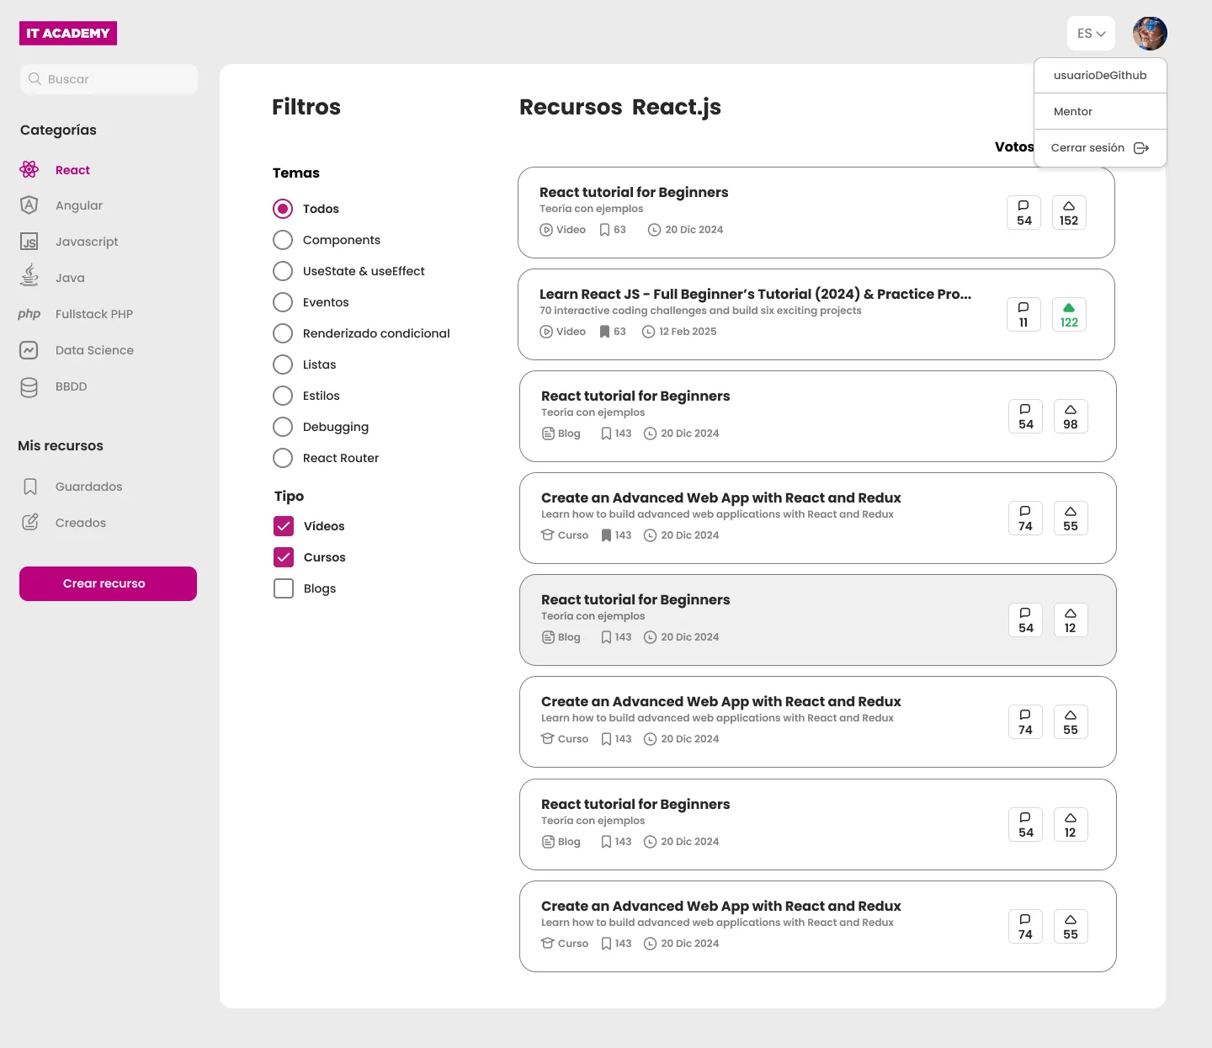Choose the React Router topic filter
1212x1048 pixels.
pos(283,458)
